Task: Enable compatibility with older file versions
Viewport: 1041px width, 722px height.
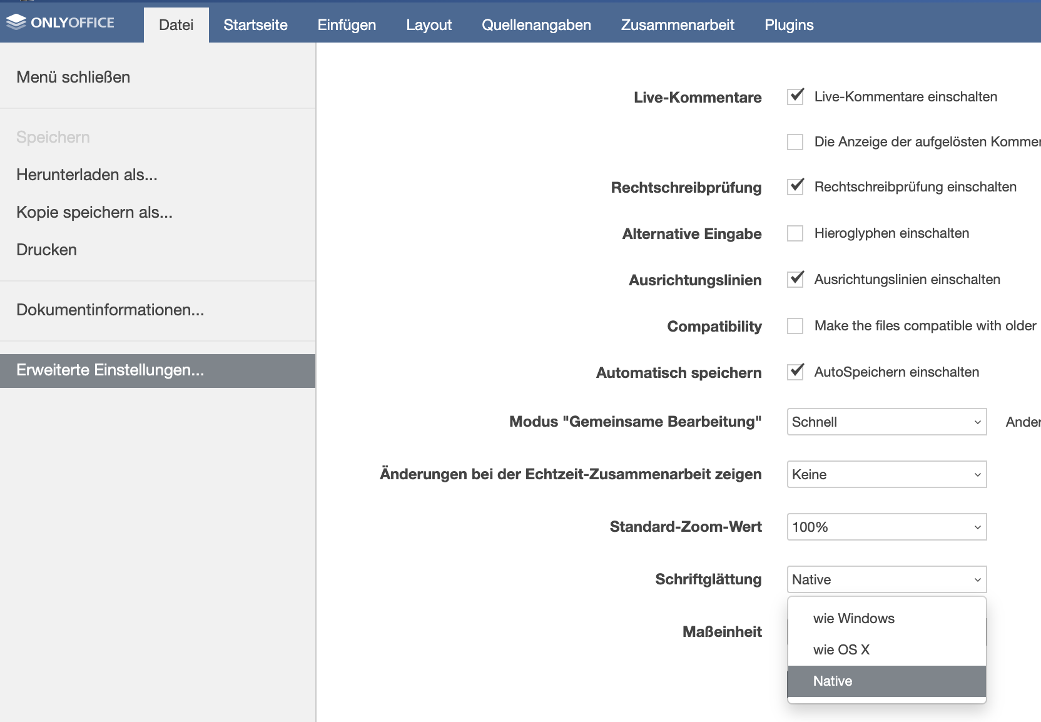Action: click(x=795, y=326)
